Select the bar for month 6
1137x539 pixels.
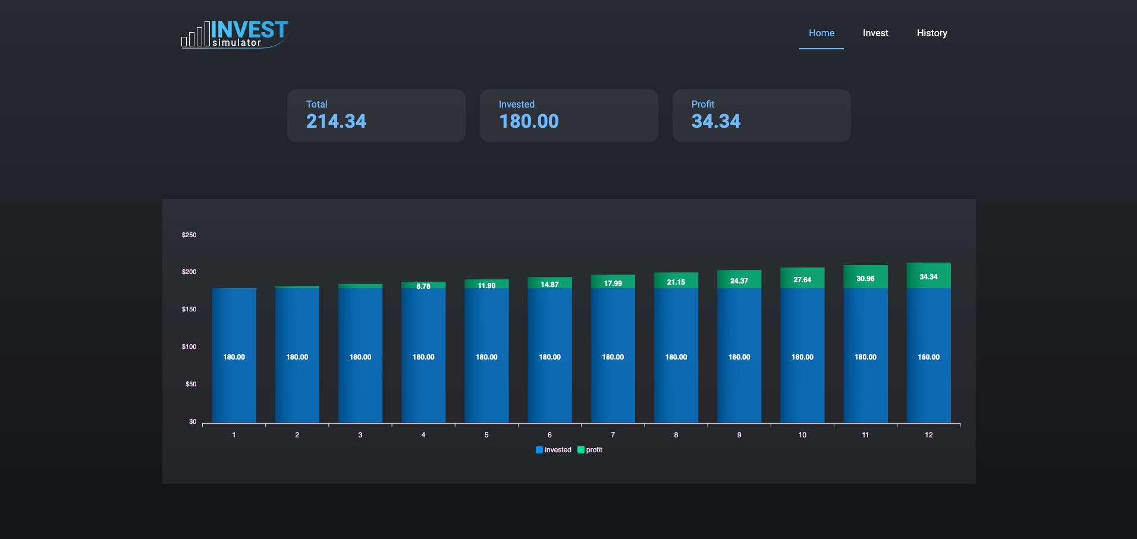pyautogui.click(x=549, y=354)
